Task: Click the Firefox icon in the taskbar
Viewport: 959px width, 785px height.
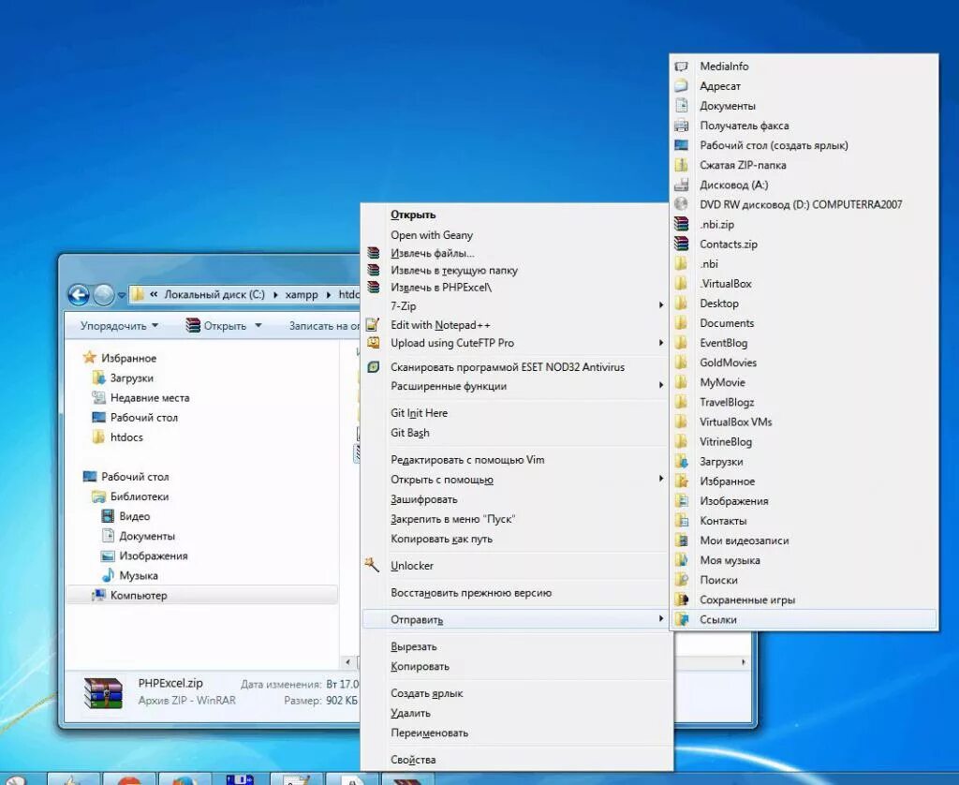Action: pyautogui.click(x=184, y=779)
